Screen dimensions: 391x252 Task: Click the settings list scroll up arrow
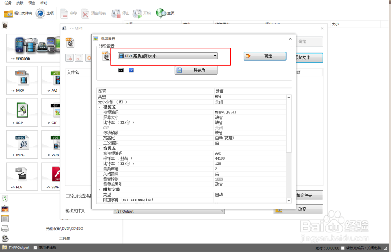[289, 97]
